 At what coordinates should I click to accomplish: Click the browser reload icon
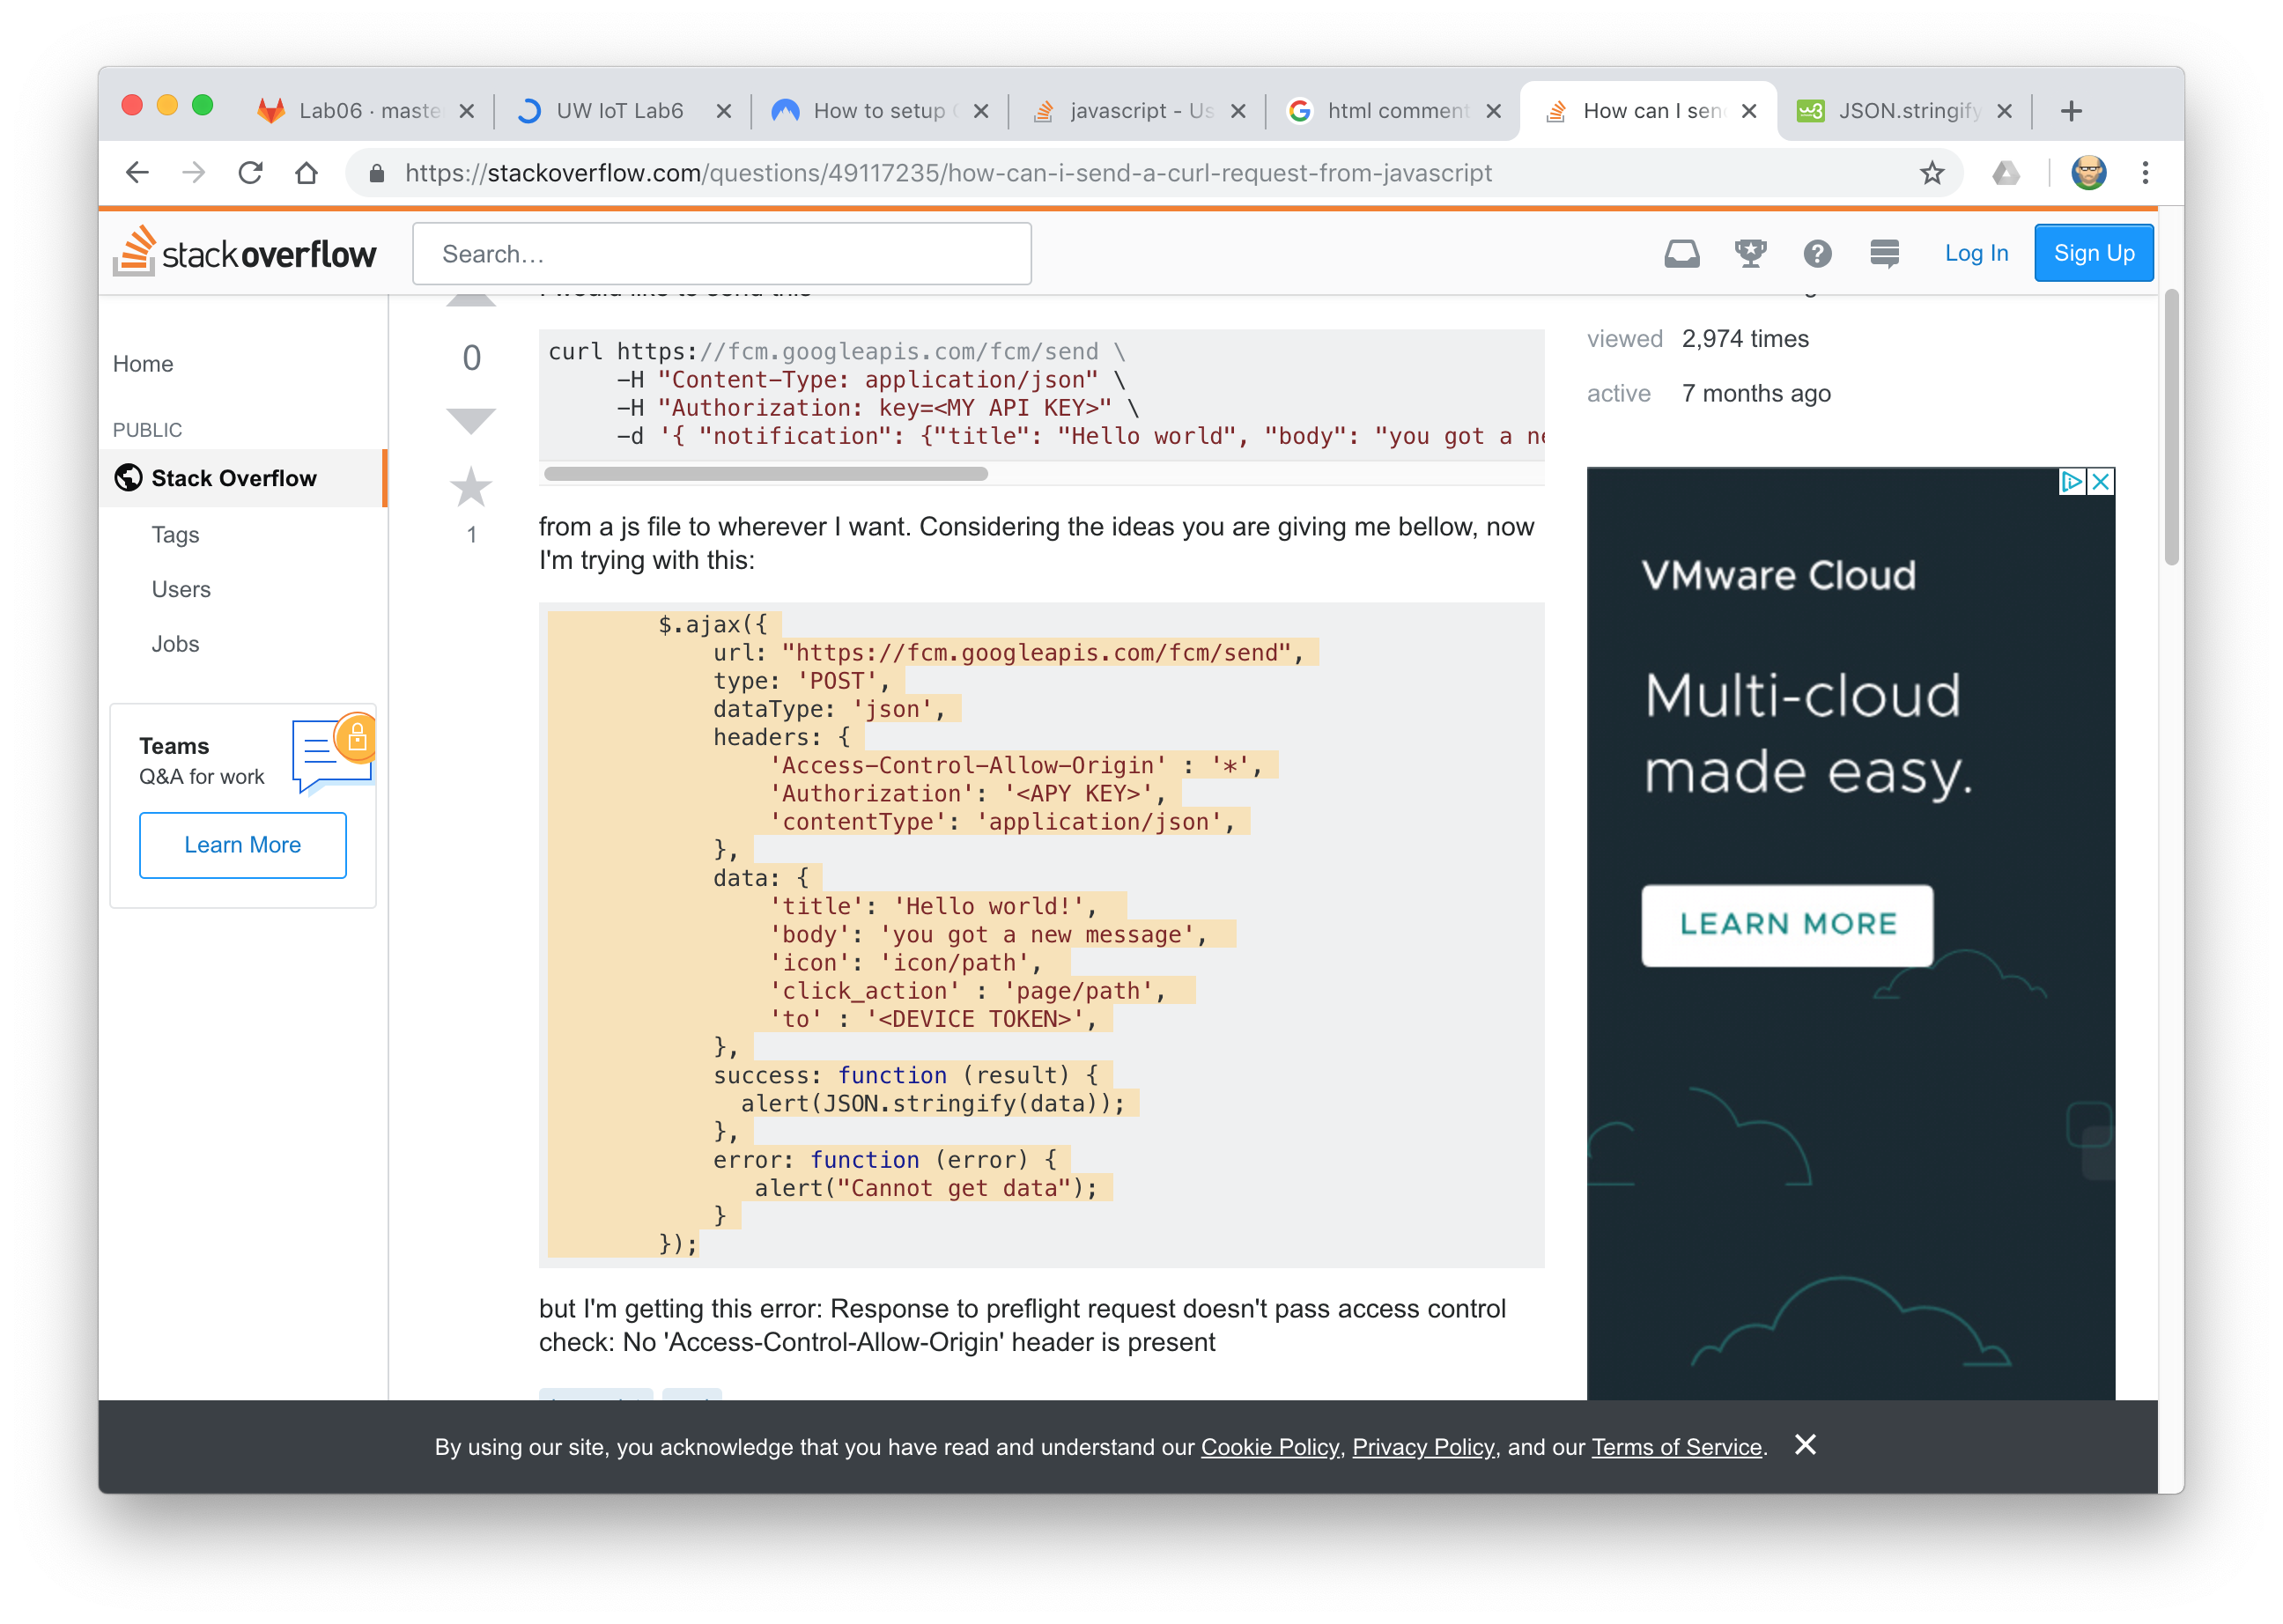[250, 173]
